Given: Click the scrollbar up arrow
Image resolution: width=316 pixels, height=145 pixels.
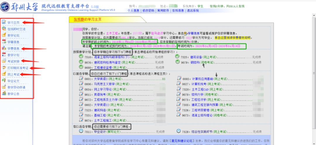Looking at the screenshot, I should [314, 16].
